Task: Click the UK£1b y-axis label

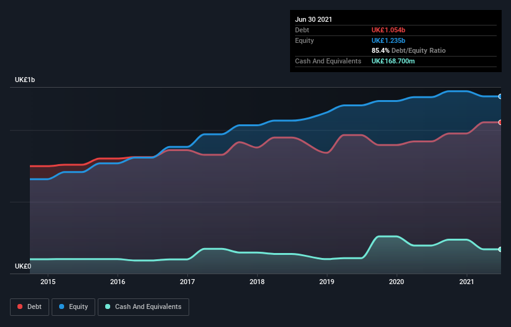Action: click(x=25, y=80)
